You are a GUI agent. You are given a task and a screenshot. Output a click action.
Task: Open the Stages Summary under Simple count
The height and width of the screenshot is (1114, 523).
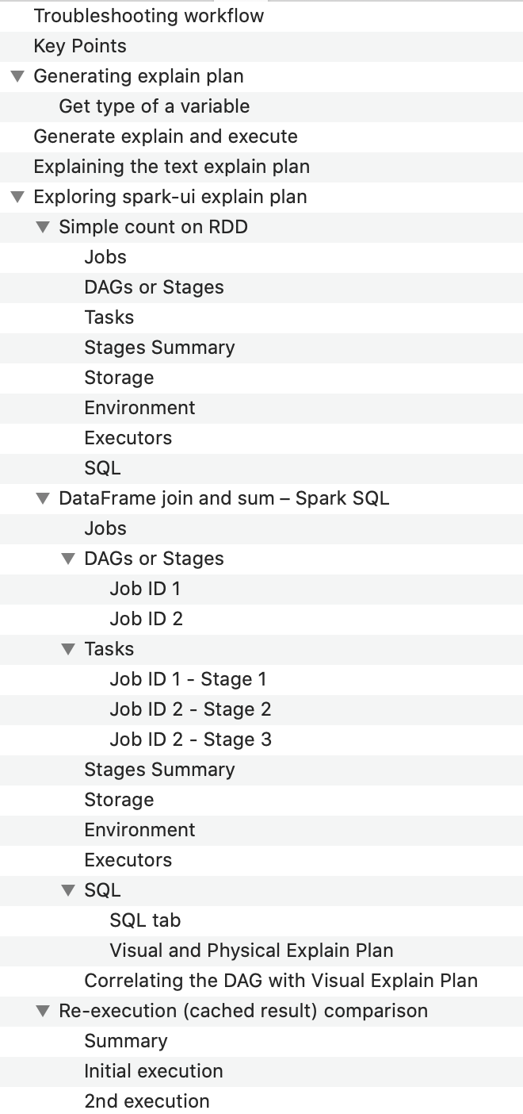pyautogui.click(x=159, y=348)
